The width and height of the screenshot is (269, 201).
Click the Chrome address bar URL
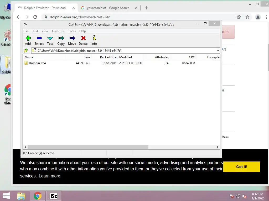point(80,17)
